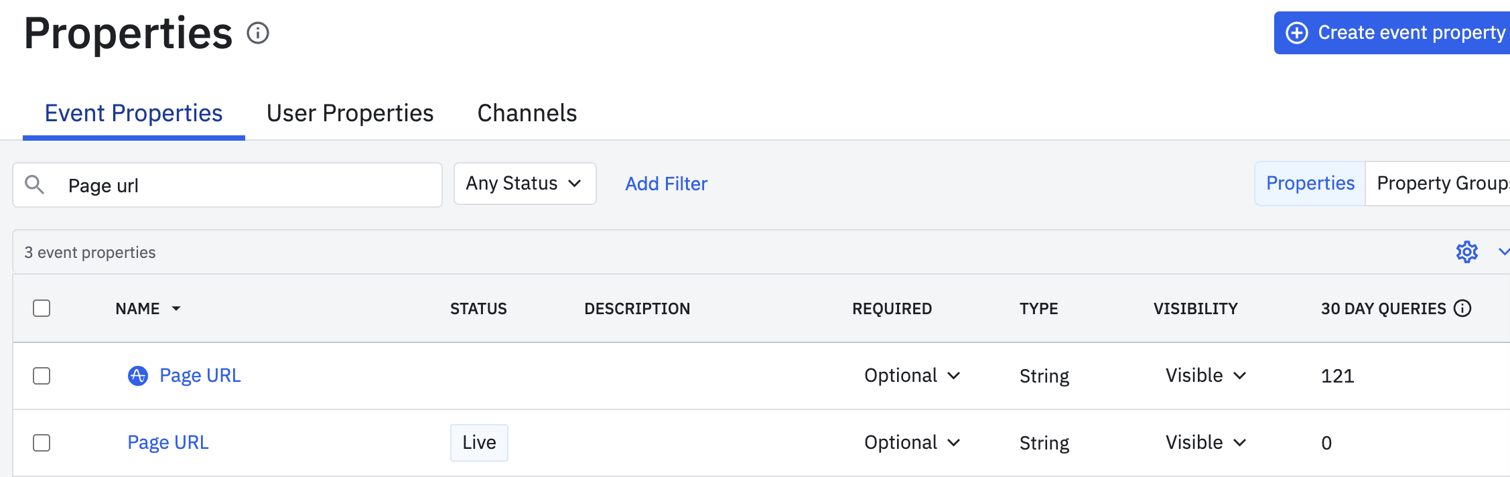The height and width of the screenshot is (477, 1510).
Task: Click the Add Filter link
Action: coord(666,184)
